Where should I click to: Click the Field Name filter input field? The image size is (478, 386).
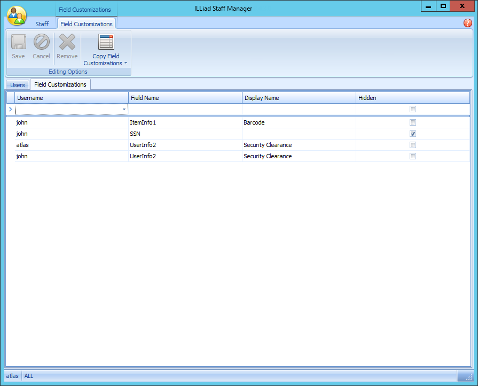coord(184,109)
